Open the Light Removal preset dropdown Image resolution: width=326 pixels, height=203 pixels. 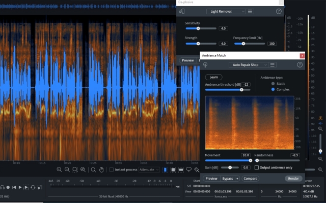(226, 11)
